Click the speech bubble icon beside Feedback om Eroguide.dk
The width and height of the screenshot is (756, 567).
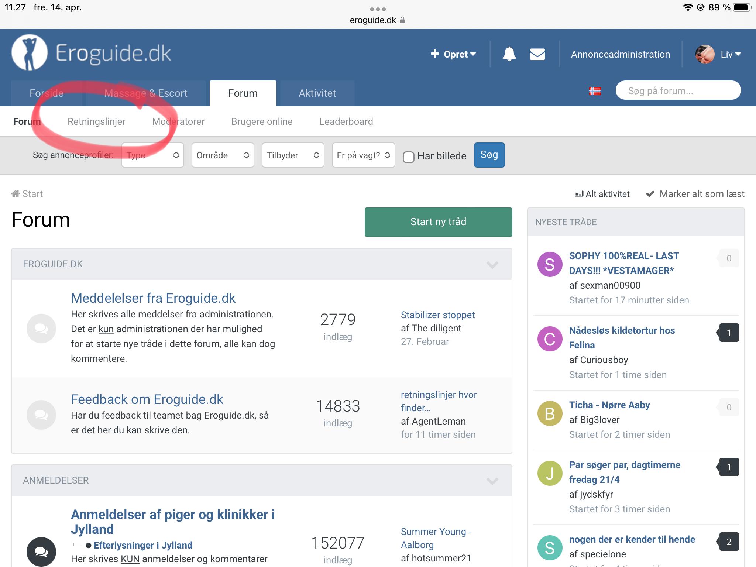tap(41, 415)
